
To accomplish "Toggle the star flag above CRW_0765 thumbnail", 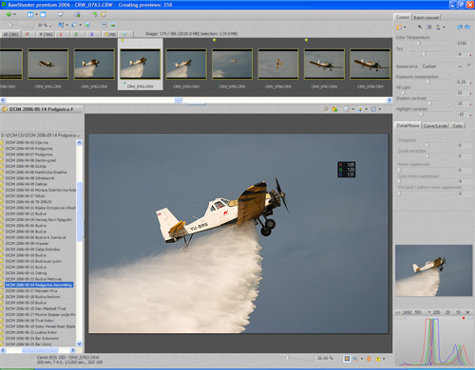I will tap(215, 40).
